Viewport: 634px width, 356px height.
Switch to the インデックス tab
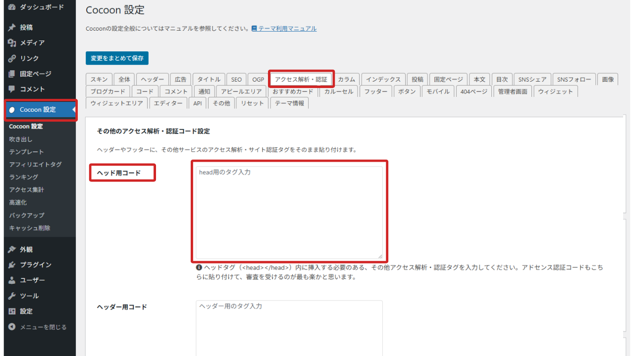383,79
